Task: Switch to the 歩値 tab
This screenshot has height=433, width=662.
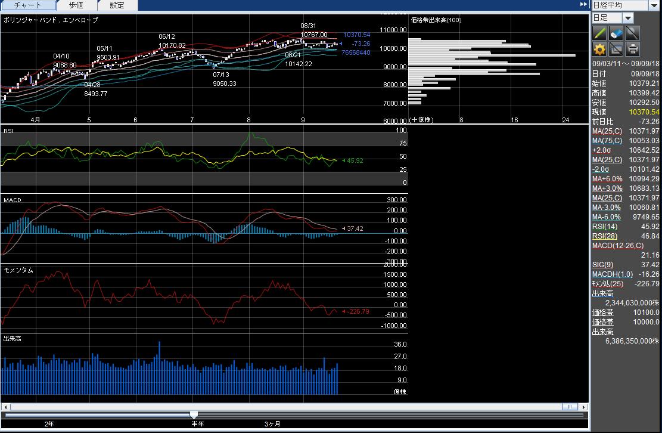Action: coord(76,5)
